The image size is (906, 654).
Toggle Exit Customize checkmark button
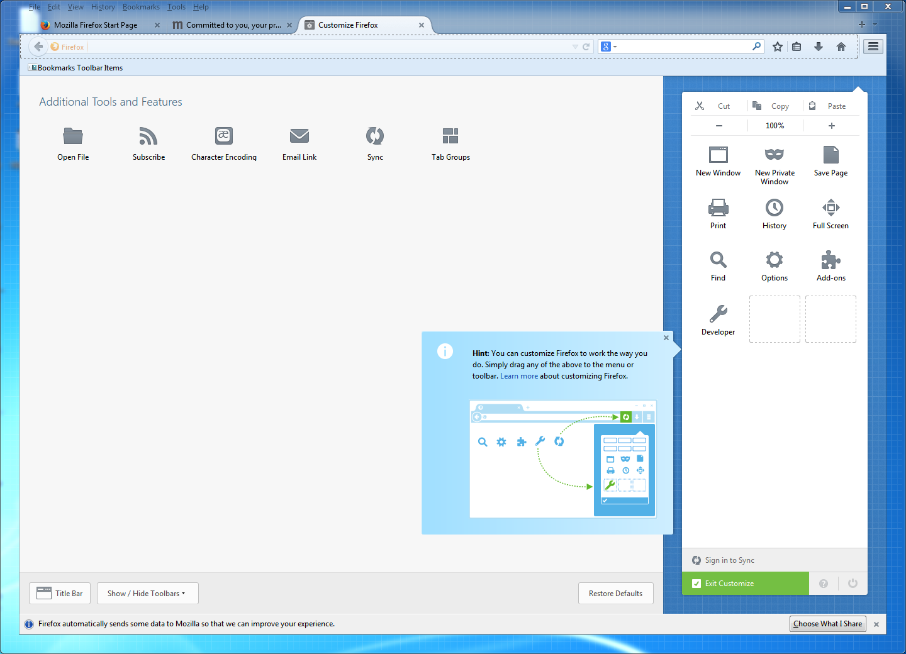(746, 584)
